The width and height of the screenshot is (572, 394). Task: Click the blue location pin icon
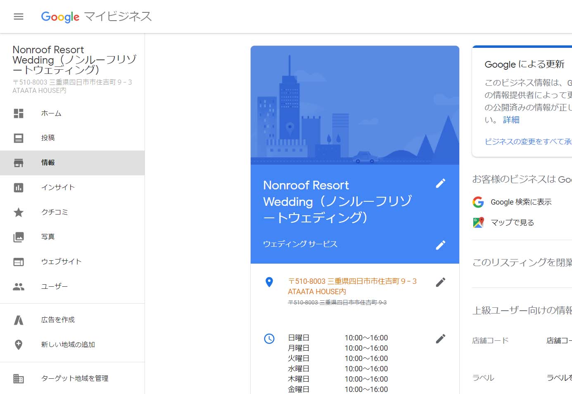click(269, 282)
